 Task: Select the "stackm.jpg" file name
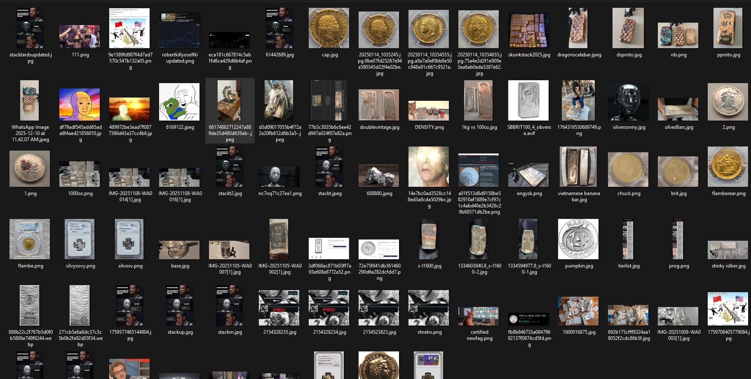click(230, 332)
